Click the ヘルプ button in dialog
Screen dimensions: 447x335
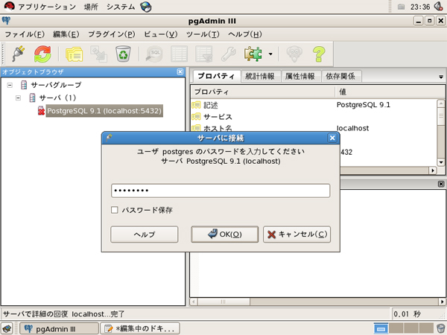(145, 234)
